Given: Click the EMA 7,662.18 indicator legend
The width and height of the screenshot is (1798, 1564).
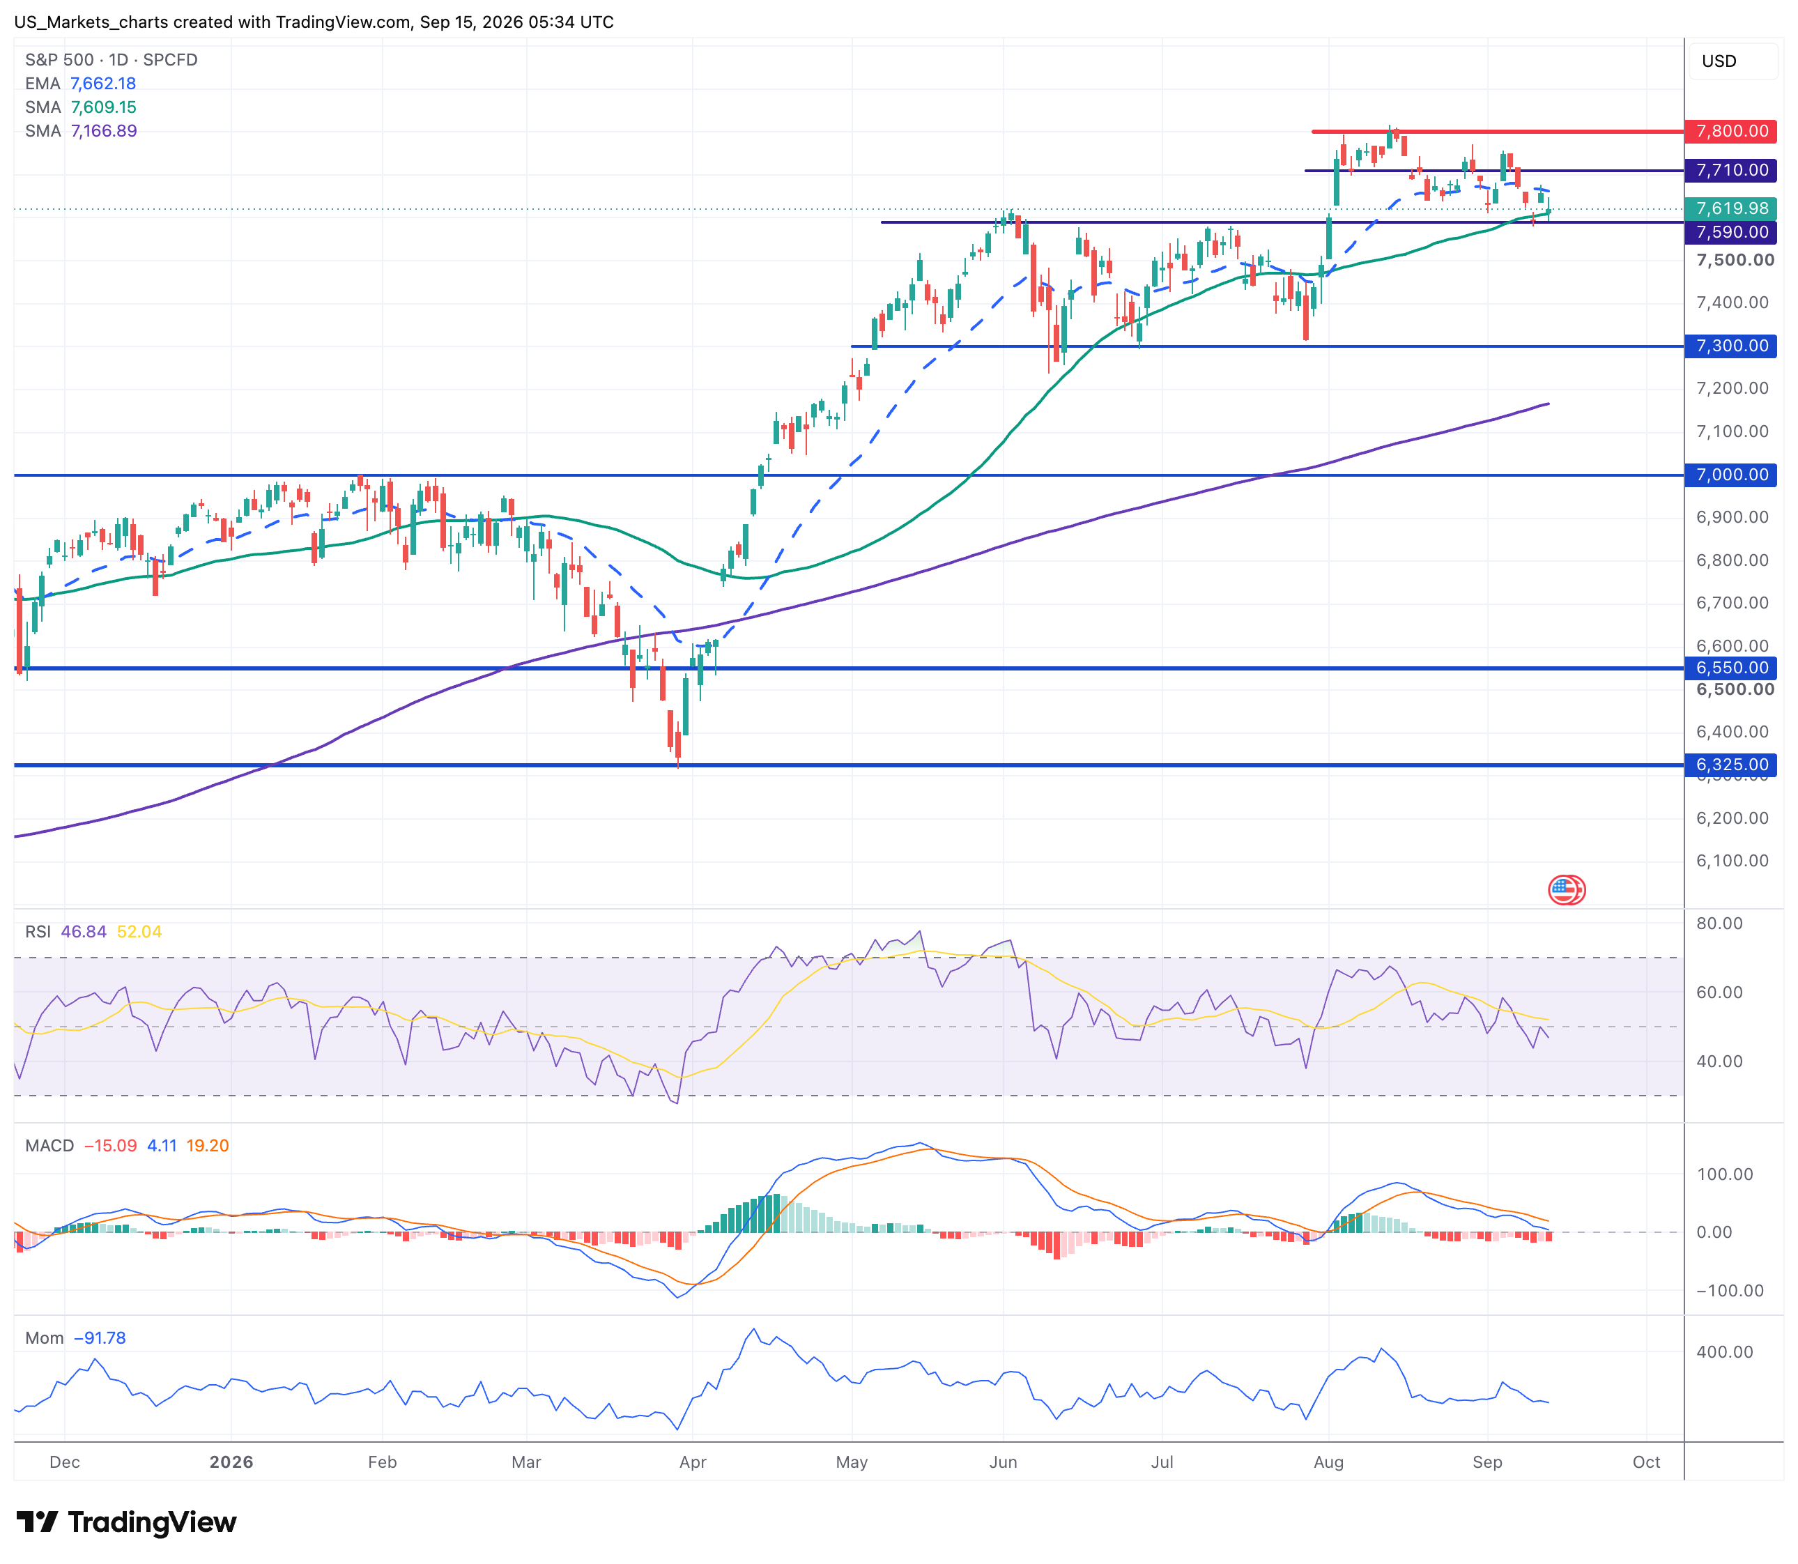Looking at the screenshot, I should coord(80,84).
